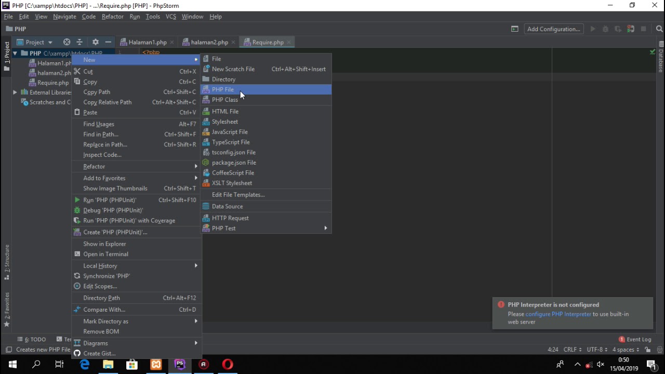Select Data Source in the New submenu
Image resolution: width=665 pixels, height=374 pixels.
click(266, 206)
